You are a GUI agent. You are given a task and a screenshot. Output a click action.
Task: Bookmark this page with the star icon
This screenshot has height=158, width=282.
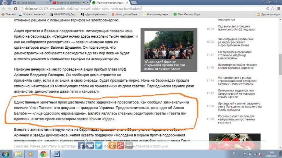pos(273,9)
